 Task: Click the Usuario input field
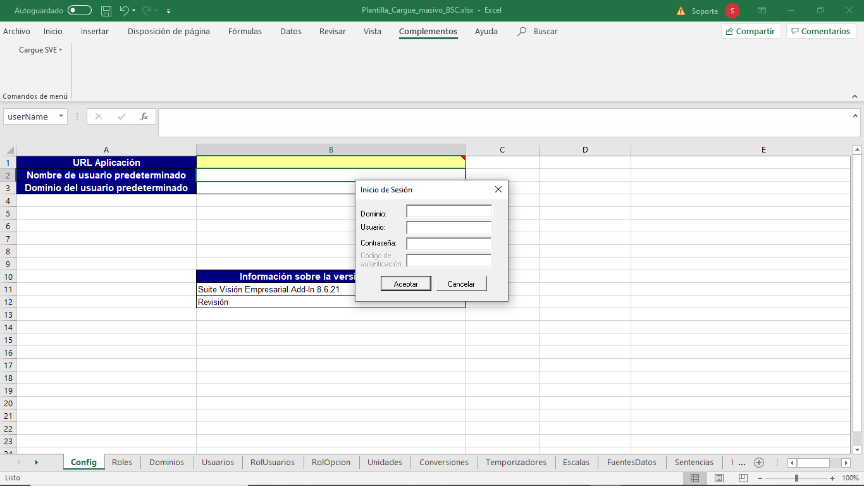[448, 227]
